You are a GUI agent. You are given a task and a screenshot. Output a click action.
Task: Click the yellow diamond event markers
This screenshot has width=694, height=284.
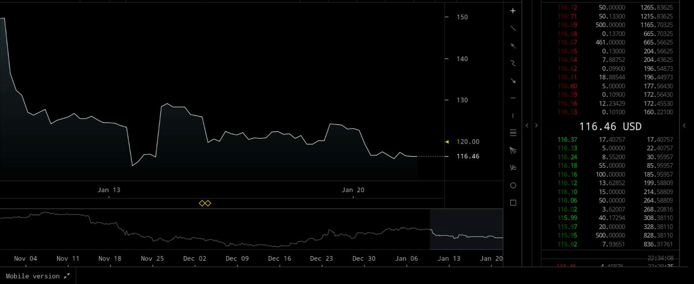205,203
